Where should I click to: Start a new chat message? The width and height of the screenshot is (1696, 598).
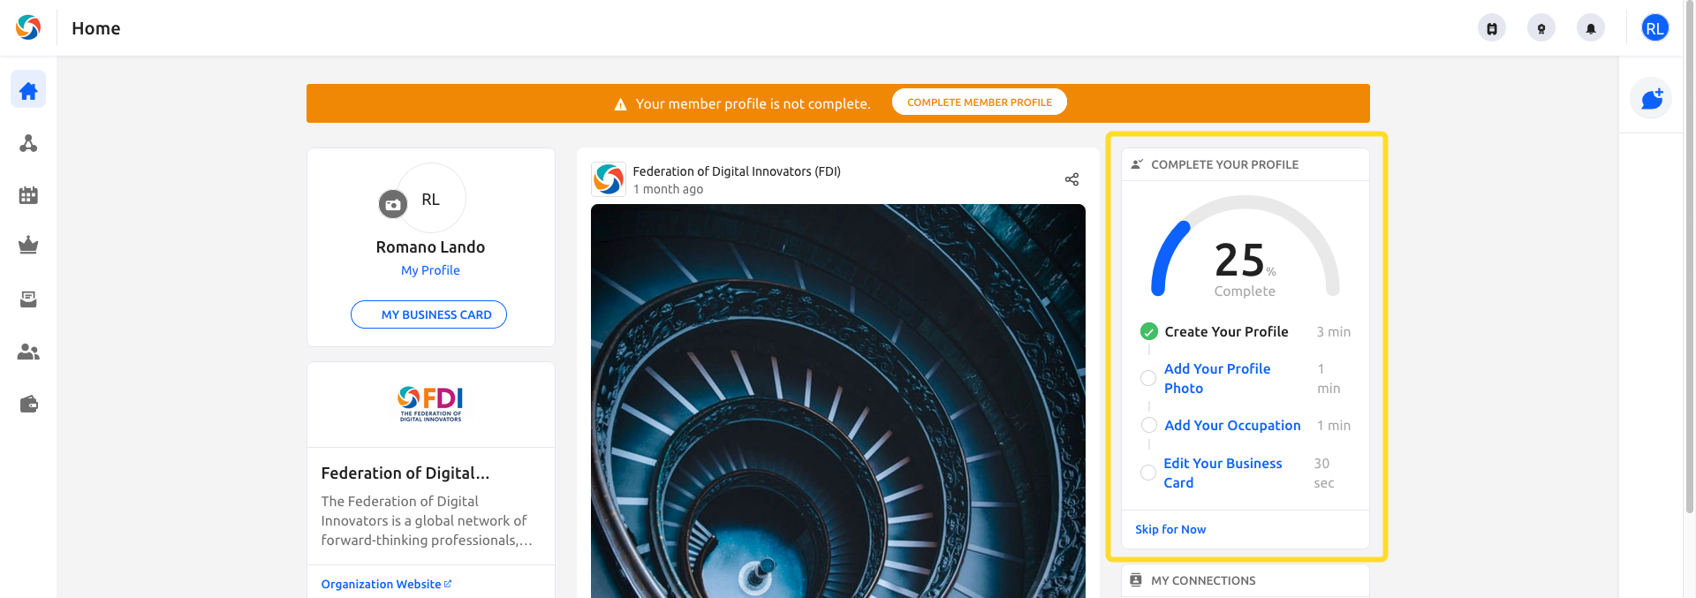tap(1652, 98)
